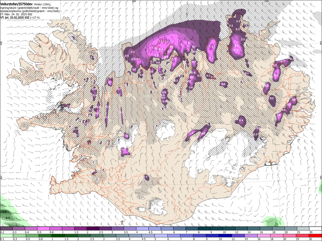The height and width of the screenshot is (241, 322).
Task: Click the bright pink 0.5 swatch in the upper legend row
Action: 44,229
